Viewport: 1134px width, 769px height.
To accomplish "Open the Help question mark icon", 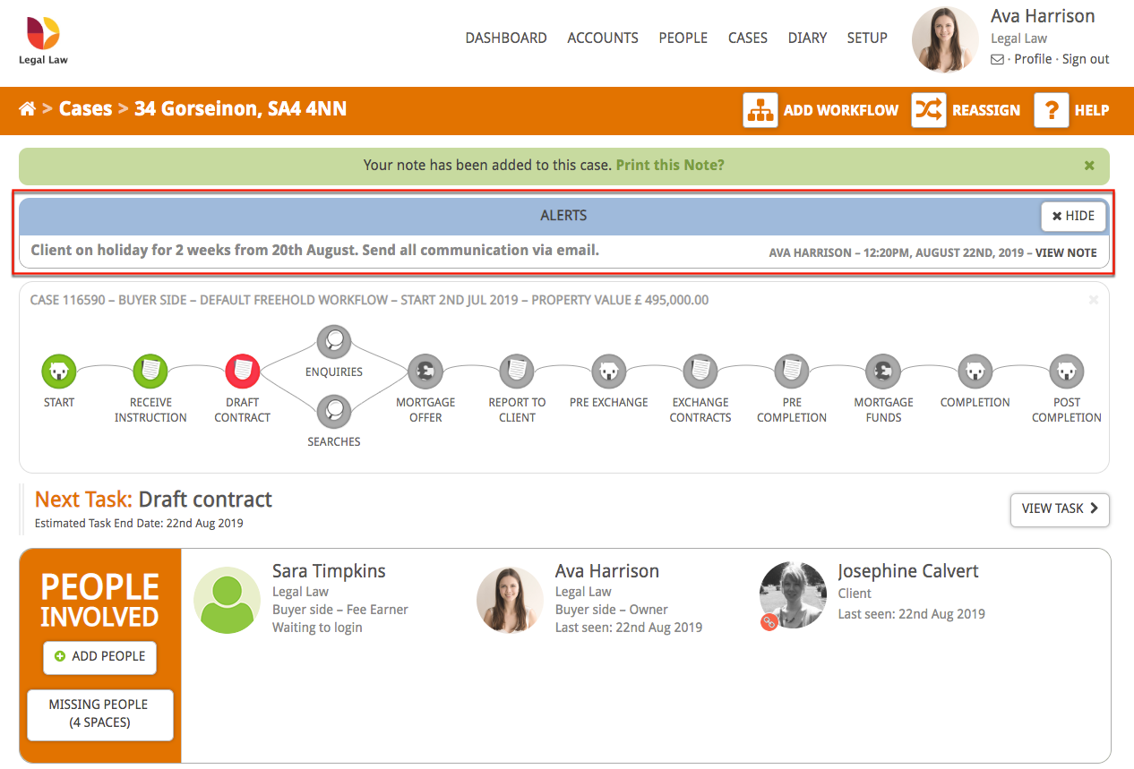I will click(1051, 110).
